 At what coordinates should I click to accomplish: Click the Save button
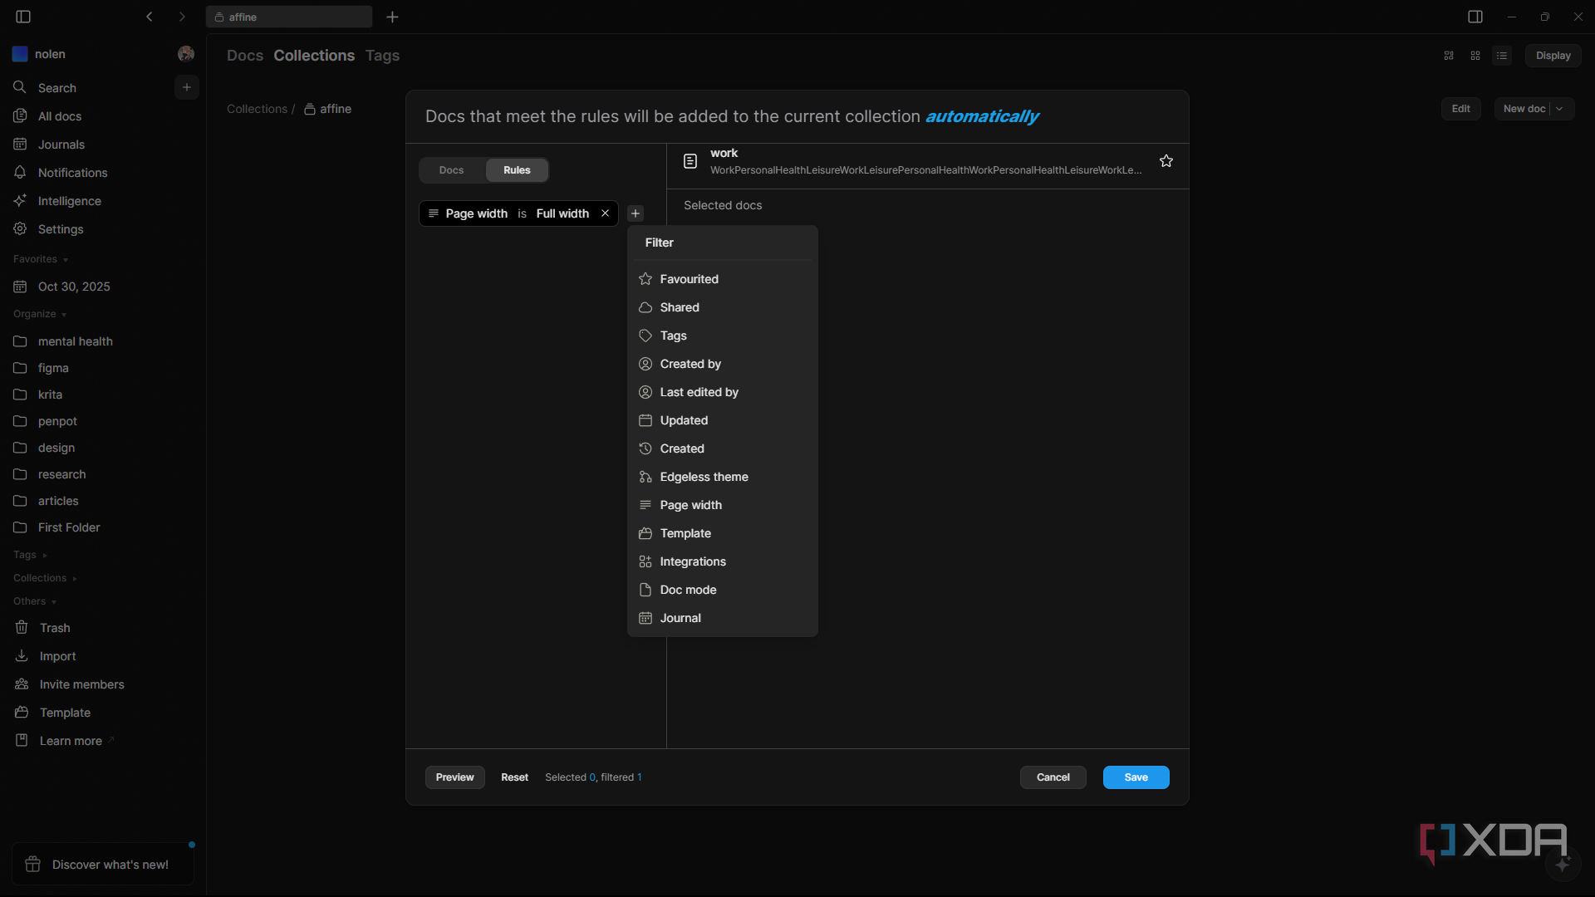tap(1136, 777)
